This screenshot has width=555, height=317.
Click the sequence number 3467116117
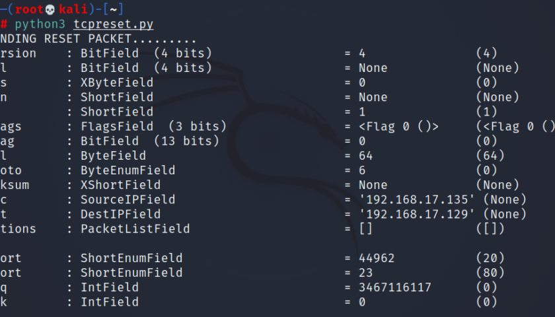(x=395, y=287)
